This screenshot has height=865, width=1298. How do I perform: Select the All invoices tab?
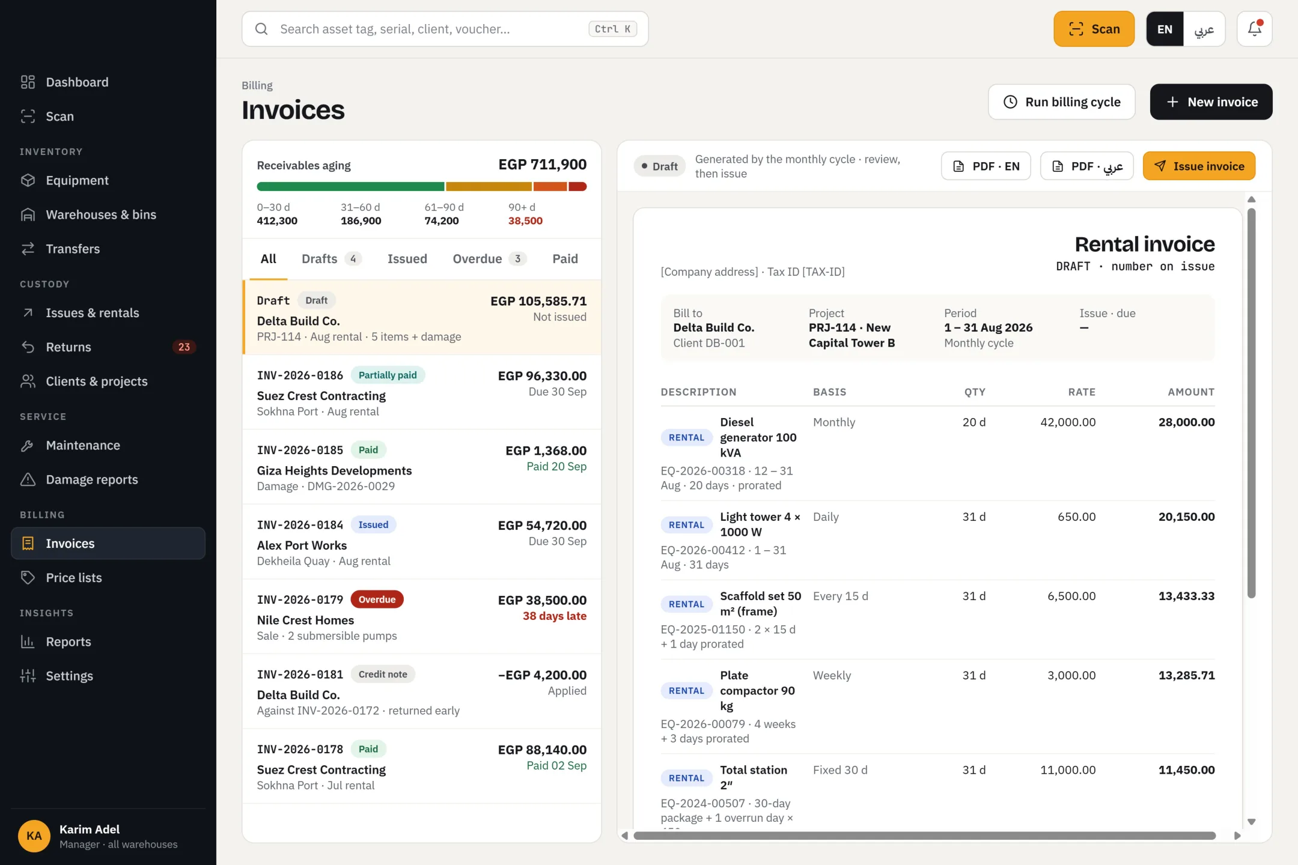(x=268, y=259)
